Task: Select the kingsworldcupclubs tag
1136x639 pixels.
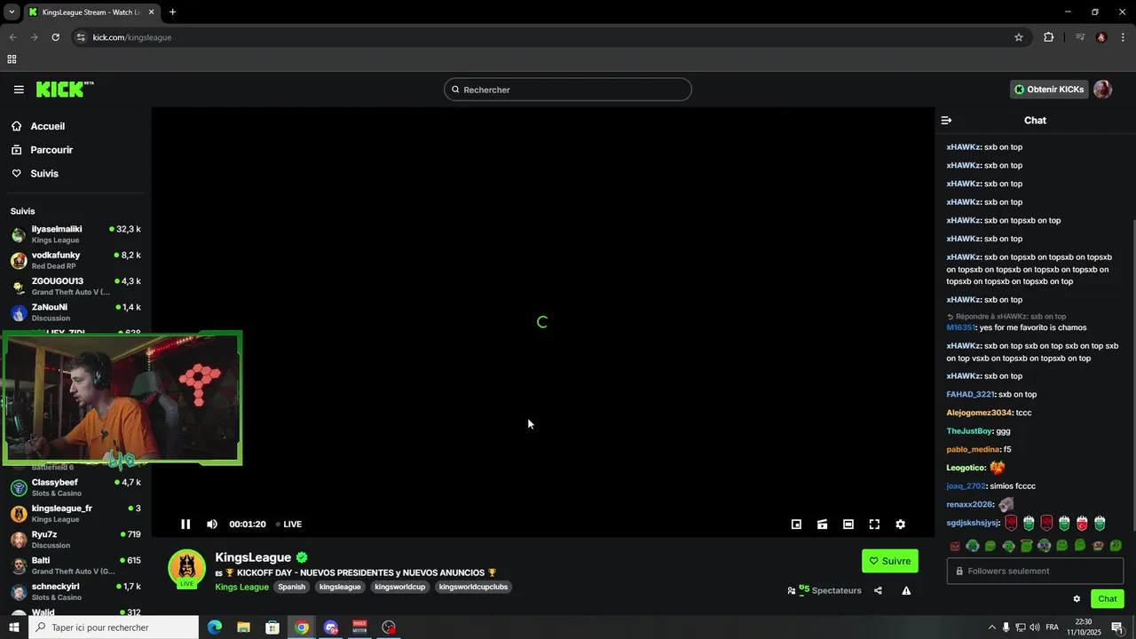Action: coord(473,587)
